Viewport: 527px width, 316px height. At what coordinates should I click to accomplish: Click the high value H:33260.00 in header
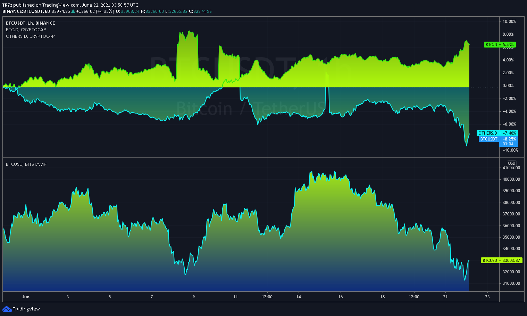[152, 11]
